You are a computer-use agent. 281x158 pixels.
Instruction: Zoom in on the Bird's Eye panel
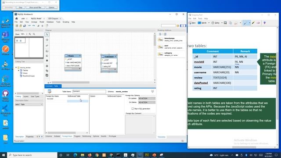click(30, 34)
